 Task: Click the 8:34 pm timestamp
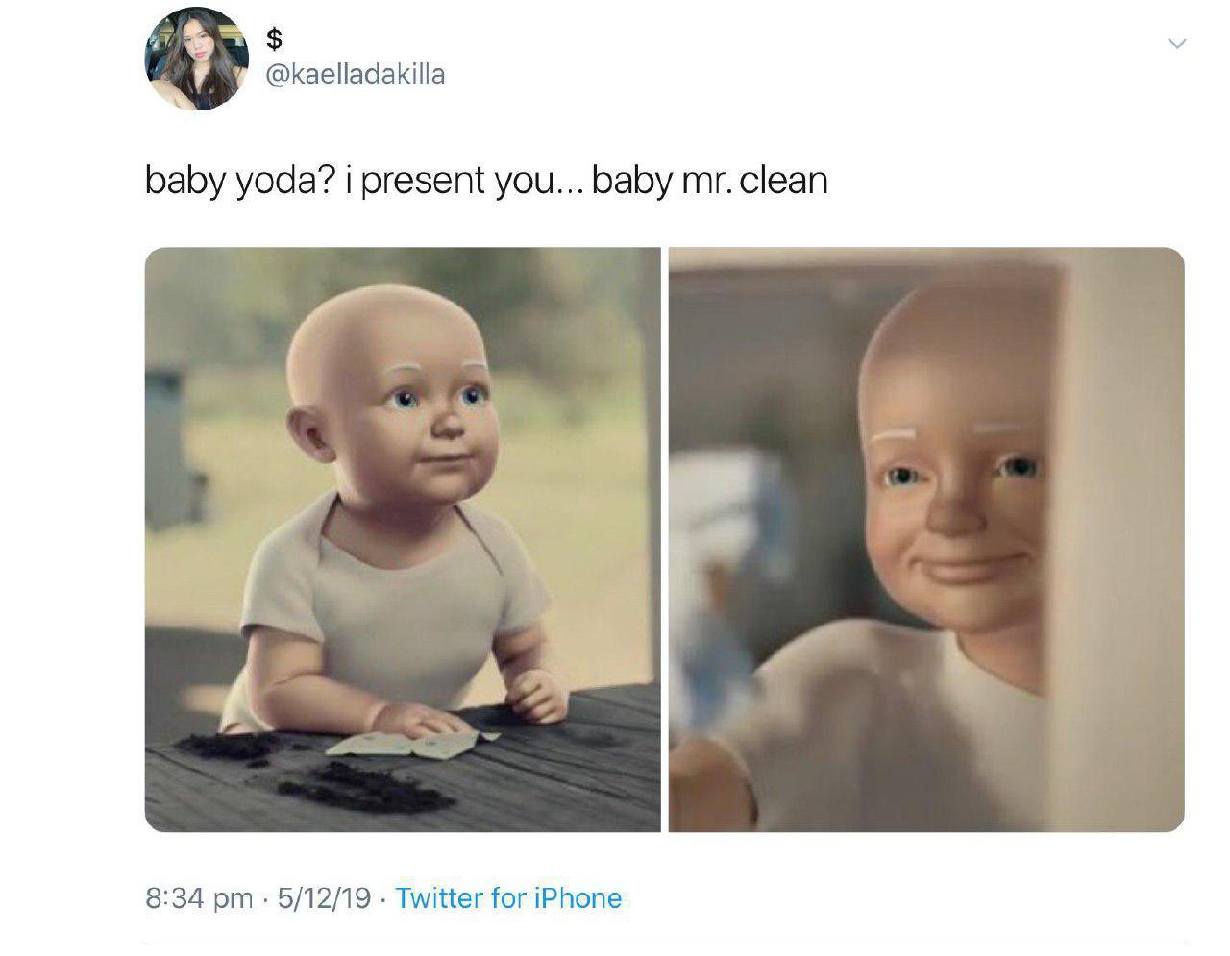(x=199, y=898)
